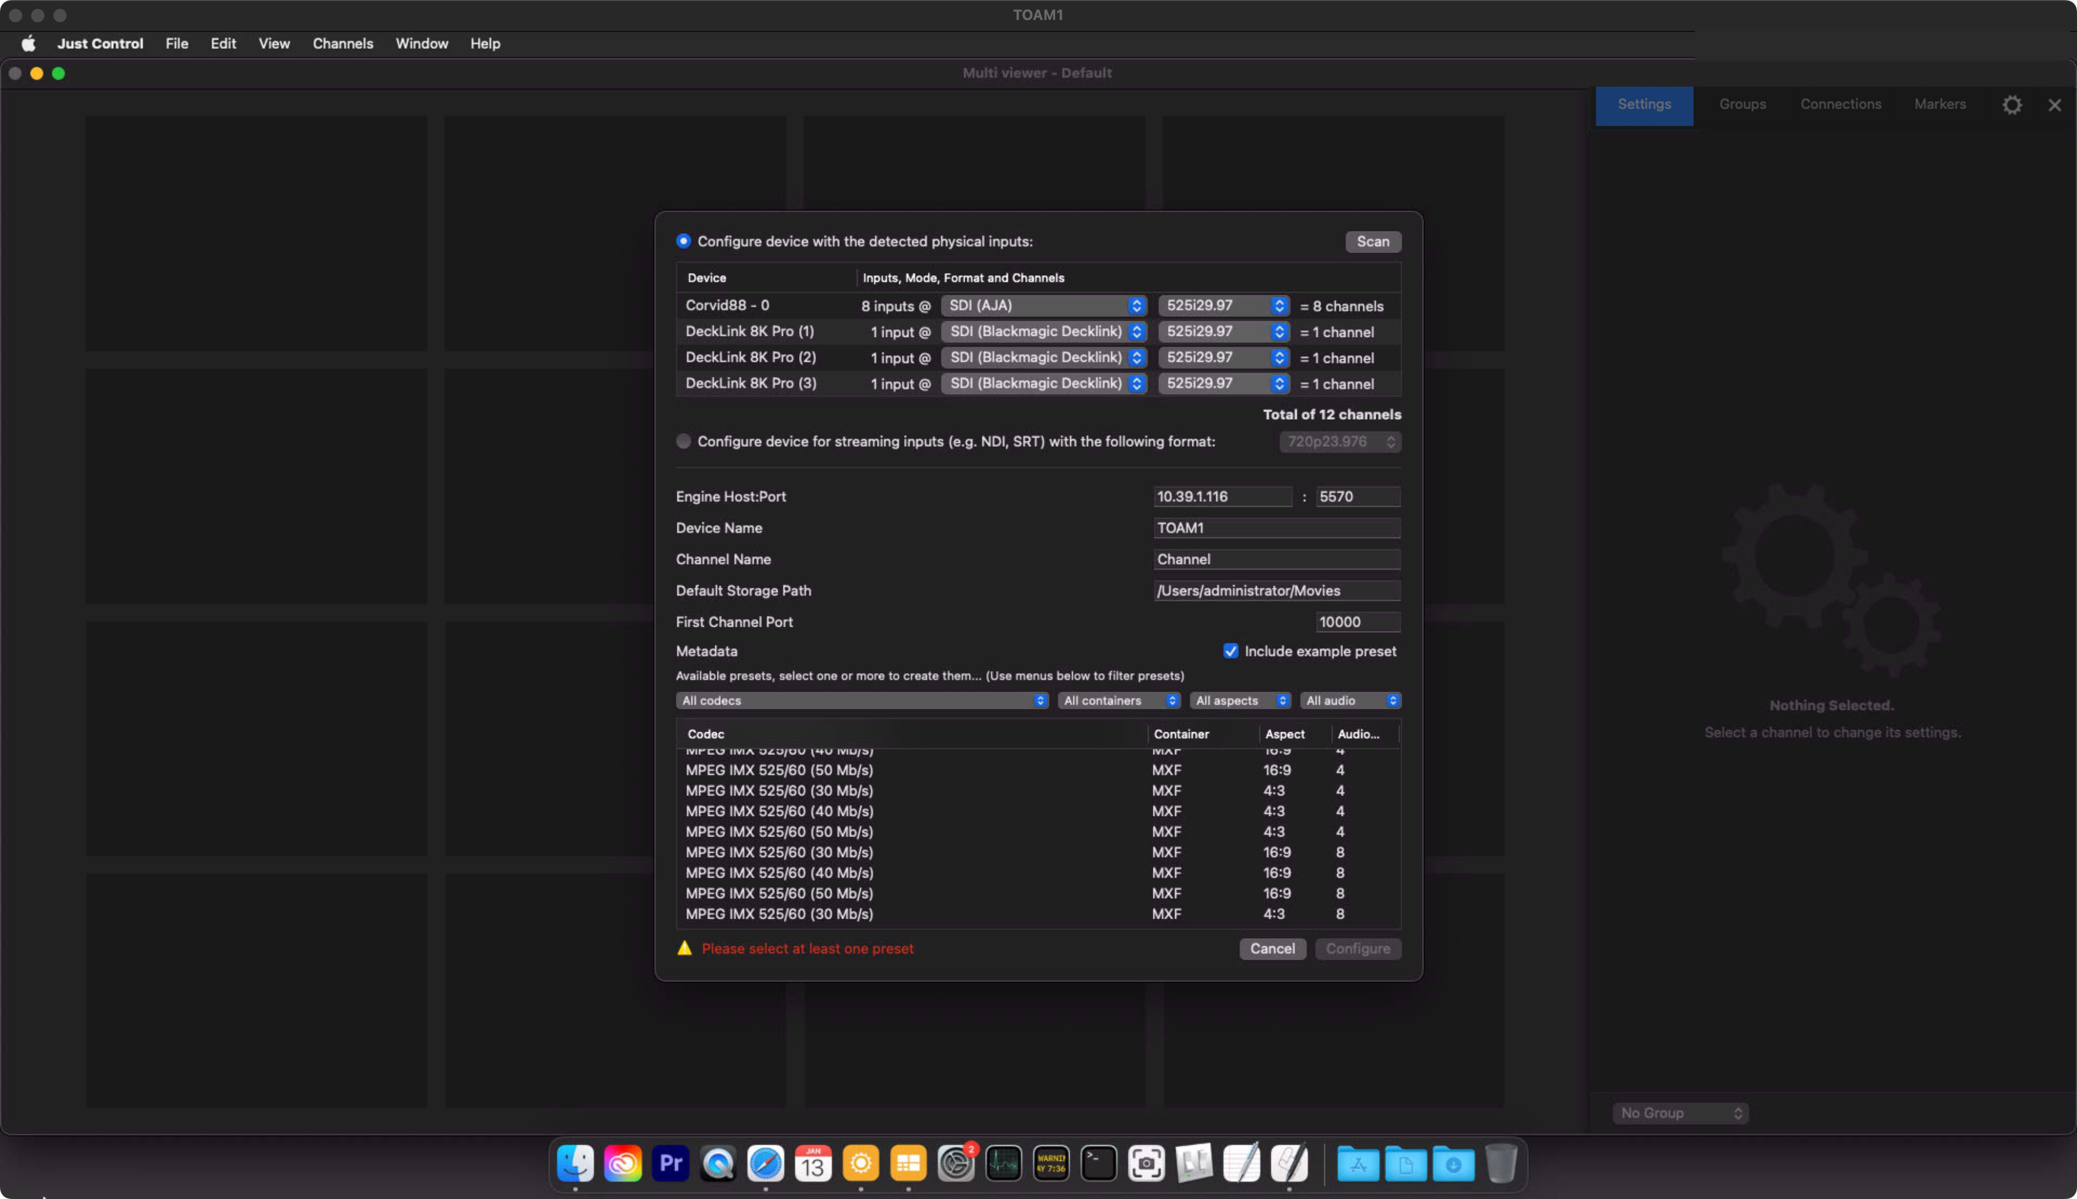Screen dimensions: 2077x1199
Task: Open the orange gear app in Dock
Action: click(861, 1163)
